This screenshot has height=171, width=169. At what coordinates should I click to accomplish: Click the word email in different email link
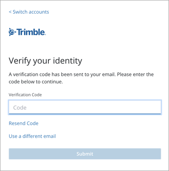point(49,136)
